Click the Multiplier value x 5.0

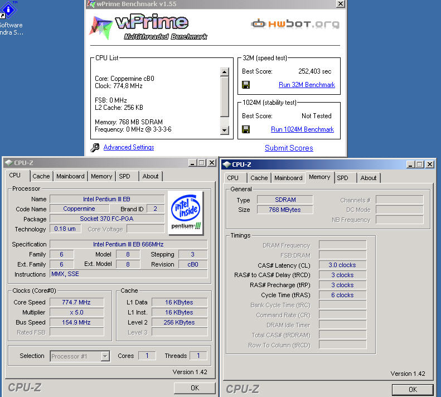pyautogui.click(x=76, y=312)
